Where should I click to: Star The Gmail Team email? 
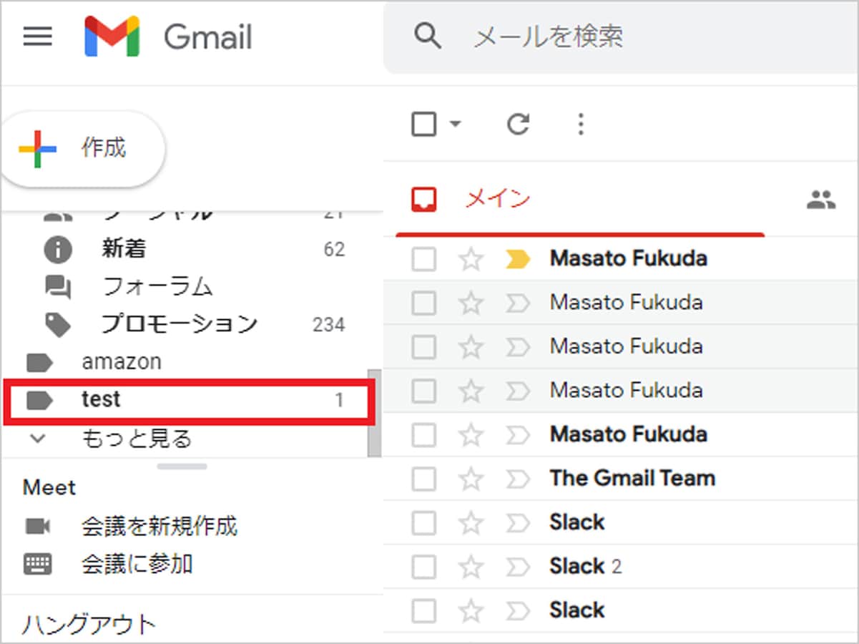pyautogui.click(x=471, y=478)
